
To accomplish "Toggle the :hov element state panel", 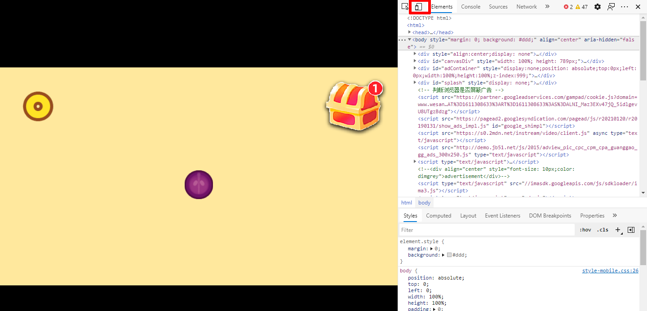I will coord(585,230).
